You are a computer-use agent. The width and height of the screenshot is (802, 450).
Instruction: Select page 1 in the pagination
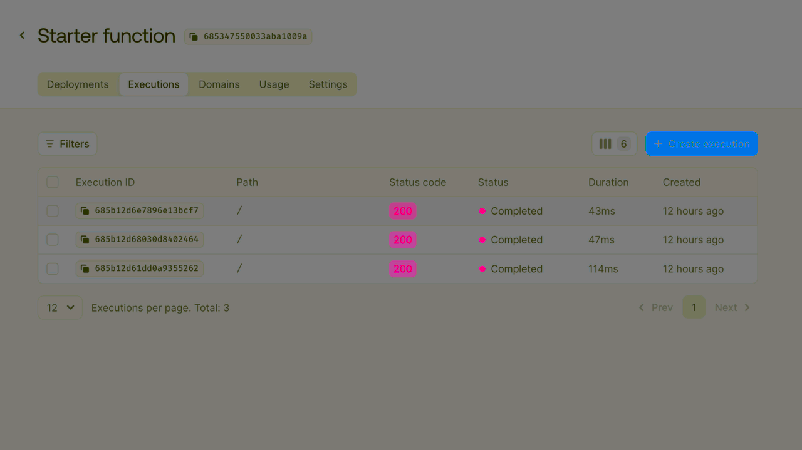click(694, 307)
